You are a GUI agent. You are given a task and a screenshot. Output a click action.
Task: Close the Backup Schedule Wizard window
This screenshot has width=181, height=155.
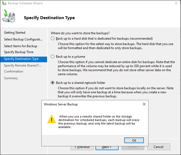point(176,3)
